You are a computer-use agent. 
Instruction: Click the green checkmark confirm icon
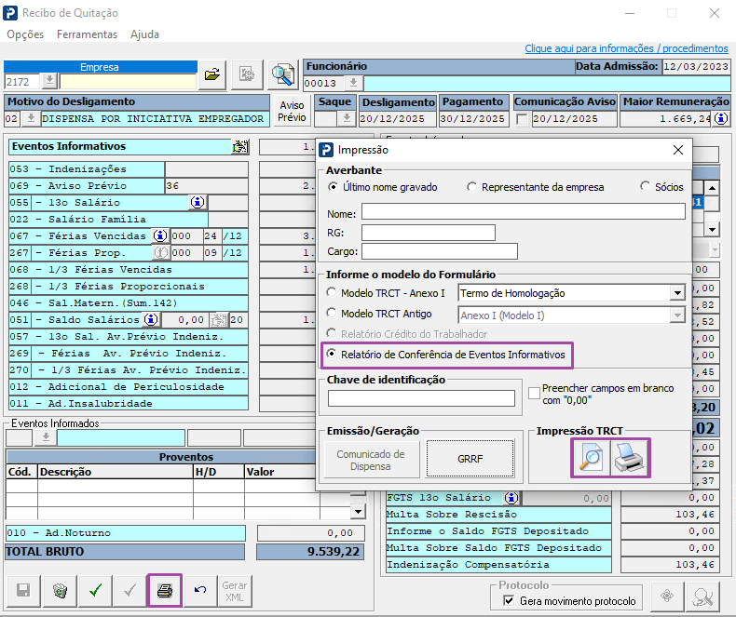pyautogui.click(x=95, y=590)
